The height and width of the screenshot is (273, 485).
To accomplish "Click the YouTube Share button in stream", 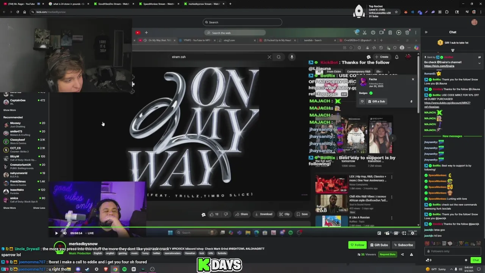I will 241,214.
